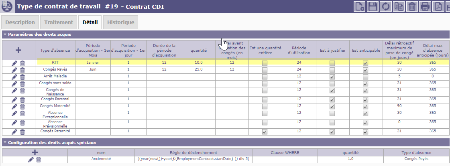
Task: Open the Historique tab
Action: click(120, 22)
